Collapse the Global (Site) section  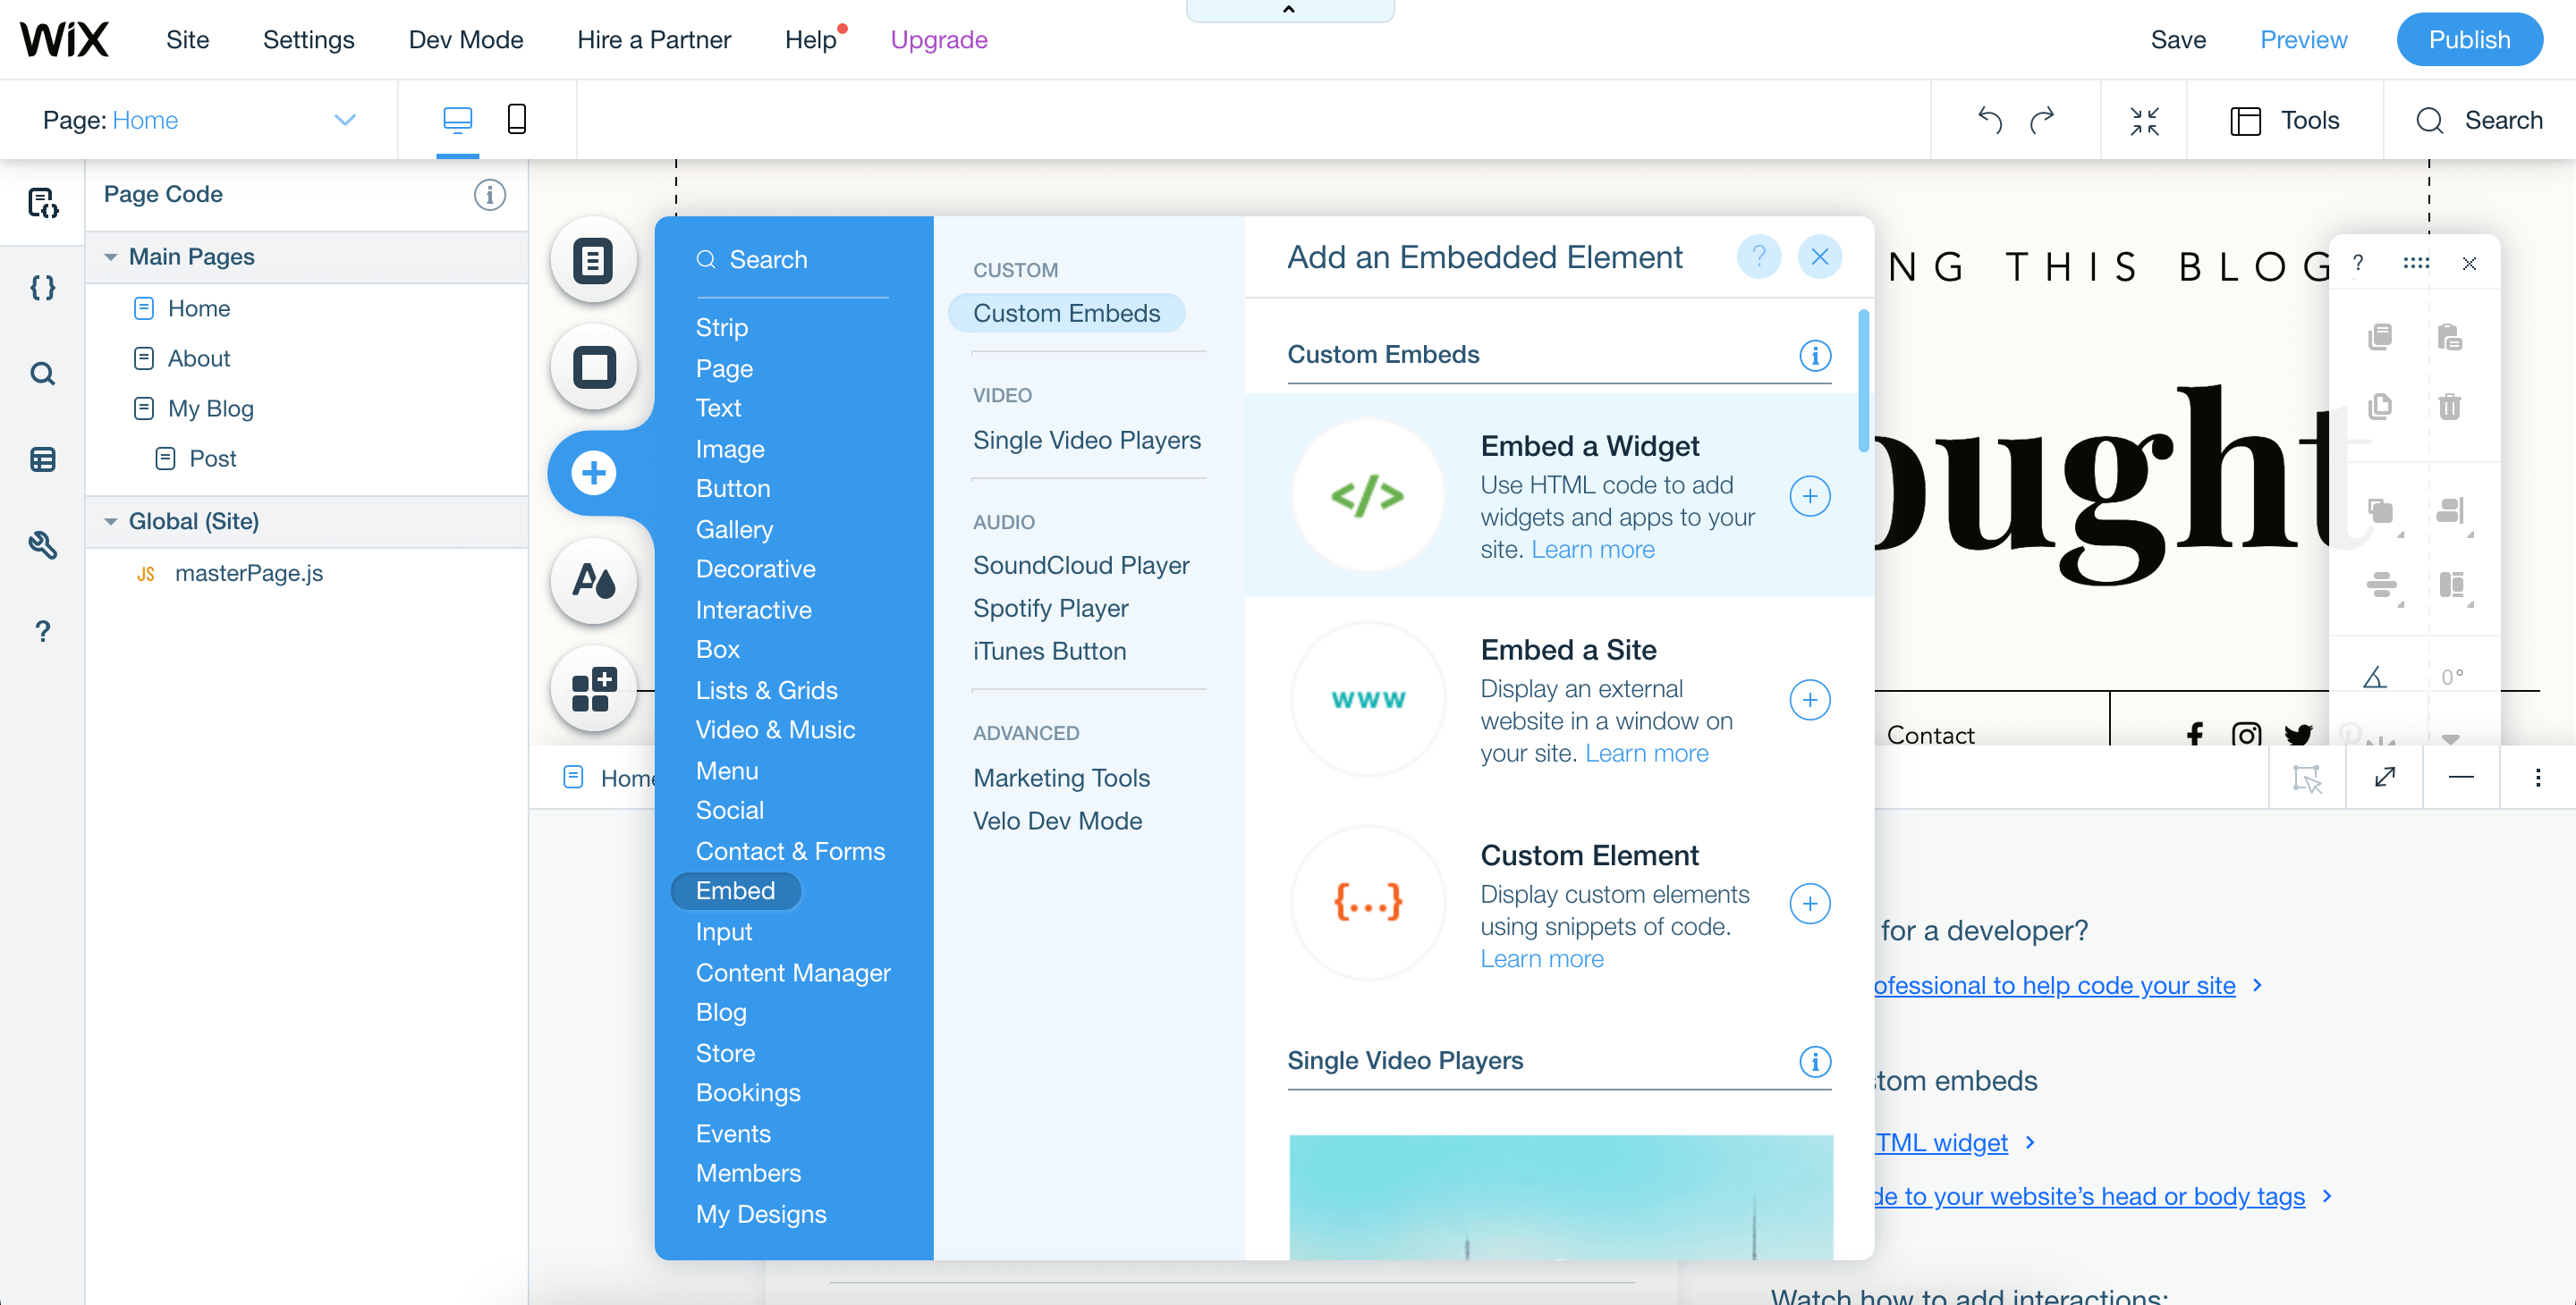click(x=111, y=520)
